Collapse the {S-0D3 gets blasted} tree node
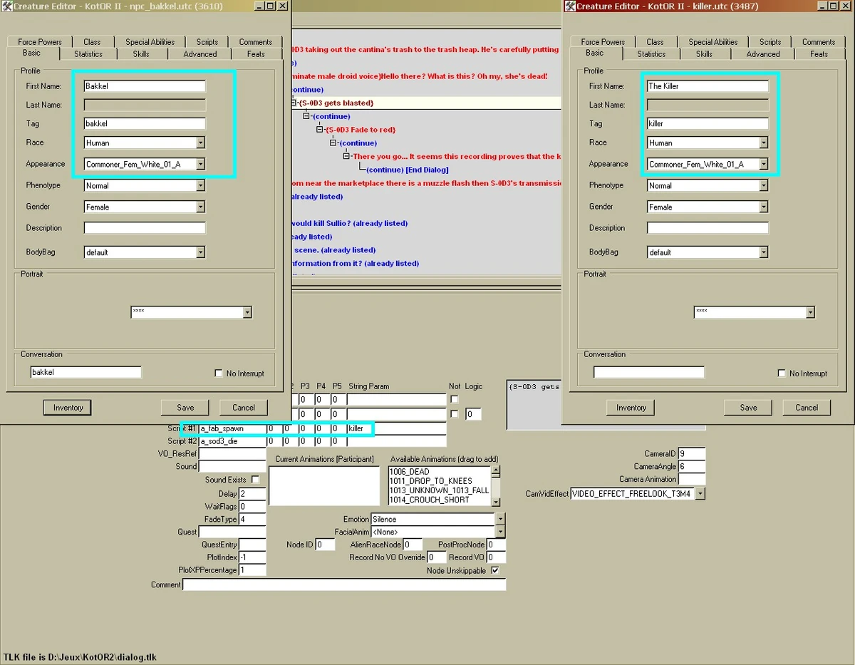This screenshot has width=855, height=665. 294,103
